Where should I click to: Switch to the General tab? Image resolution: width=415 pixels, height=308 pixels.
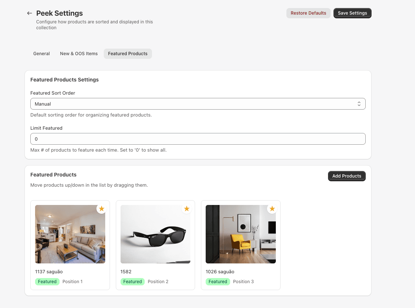coord(41,54)
